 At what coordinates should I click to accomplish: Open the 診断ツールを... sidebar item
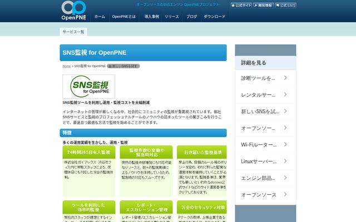[265, 78]
